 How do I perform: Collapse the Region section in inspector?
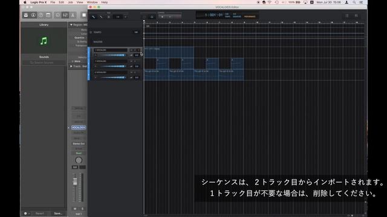point(71,25)
